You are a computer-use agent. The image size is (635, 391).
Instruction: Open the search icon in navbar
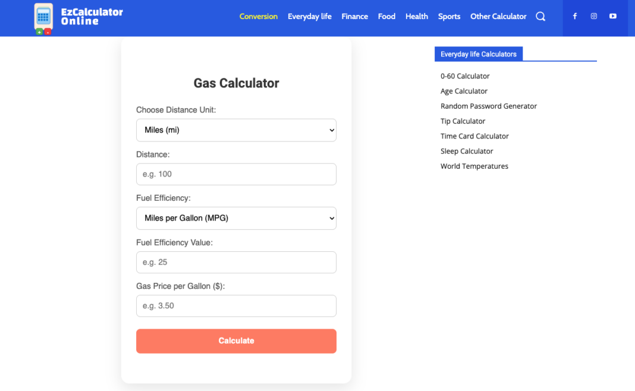(x=540, y=17)
